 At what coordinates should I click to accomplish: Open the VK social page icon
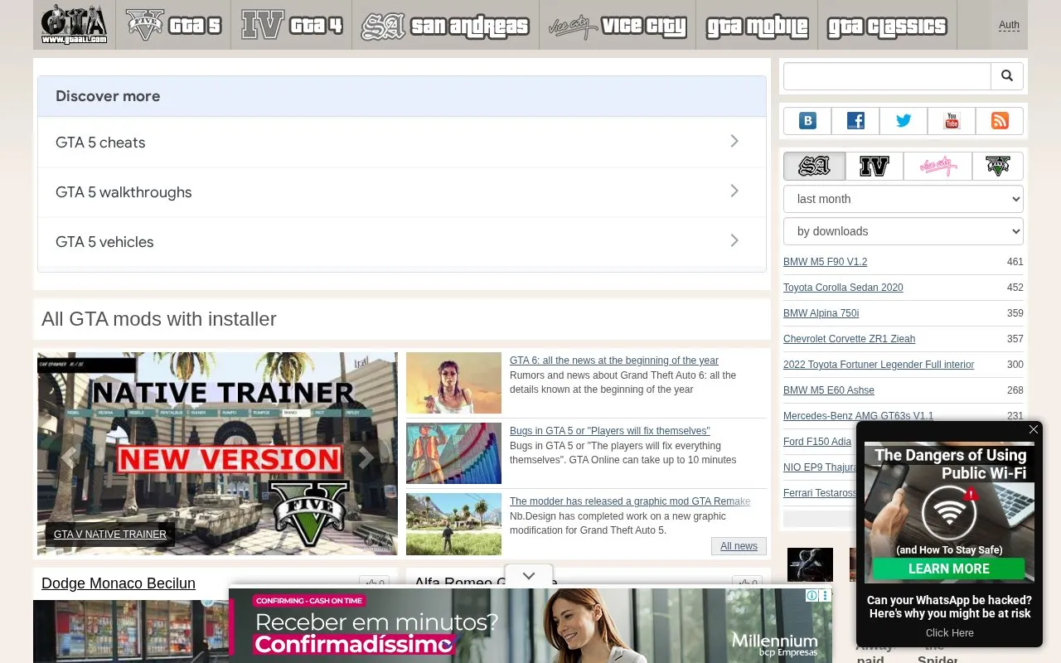point(807,121)
